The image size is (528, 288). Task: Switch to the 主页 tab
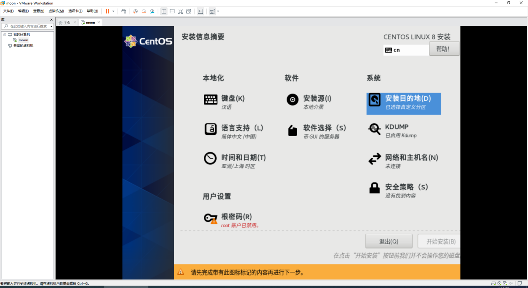tap(67, 22)
